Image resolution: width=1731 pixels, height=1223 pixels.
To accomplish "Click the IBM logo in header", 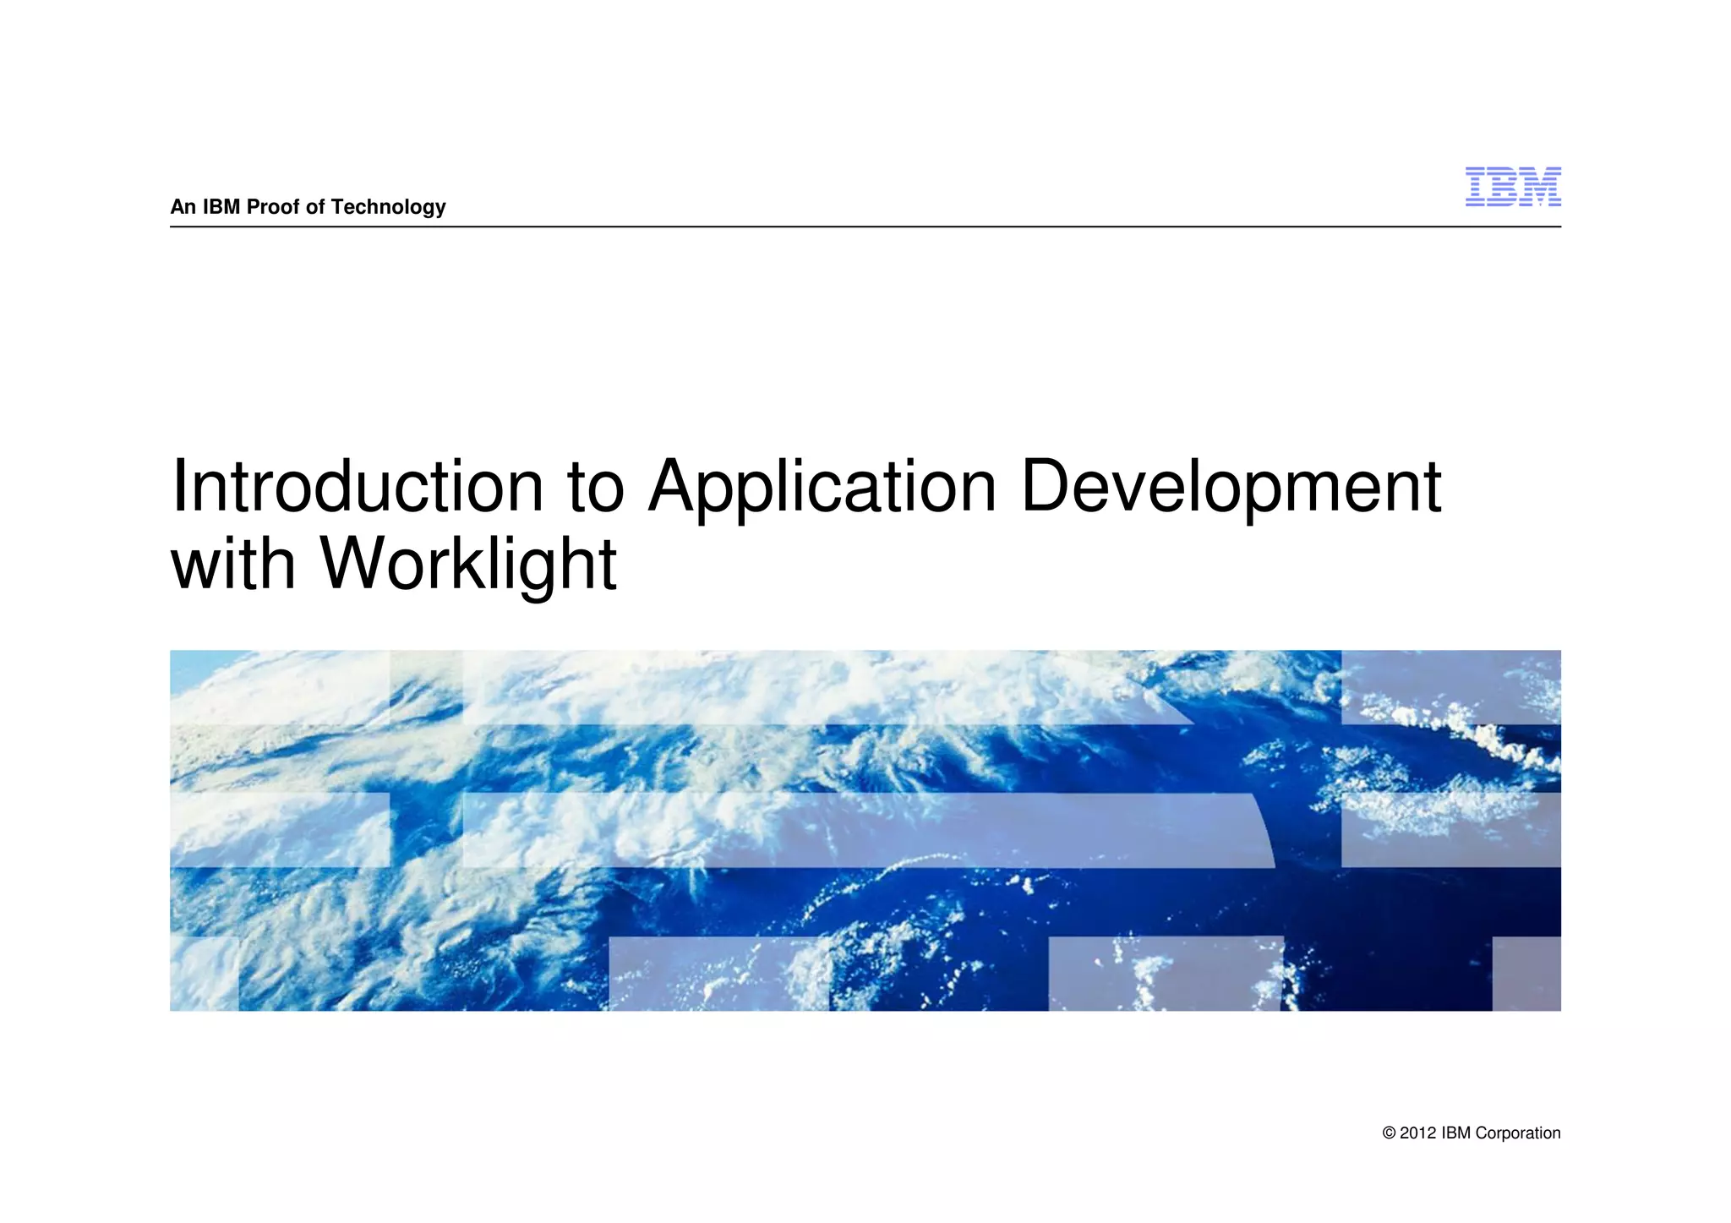I will point(1512,187).
